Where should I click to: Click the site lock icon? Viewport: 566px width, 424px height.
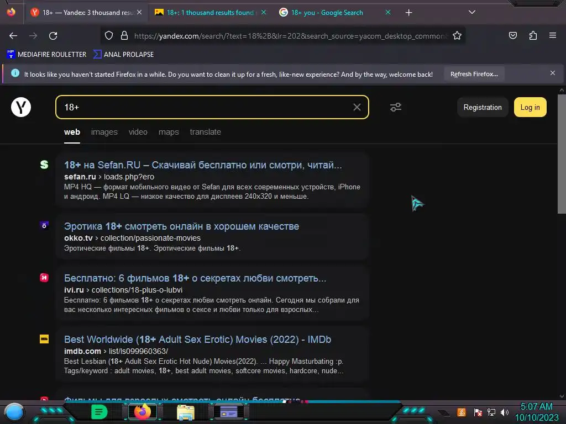click(124, 35)
